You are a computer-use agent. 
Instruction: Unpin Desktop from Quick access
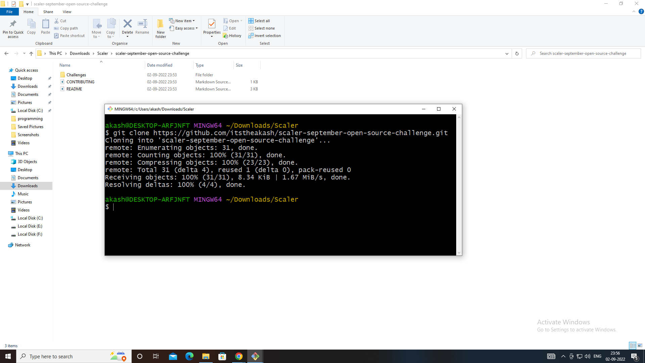(x=49, y=78)
